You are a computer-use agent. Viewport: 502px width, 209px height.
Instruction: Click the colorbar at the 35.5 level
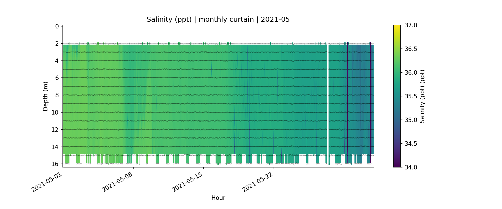[x=397, y=96]
